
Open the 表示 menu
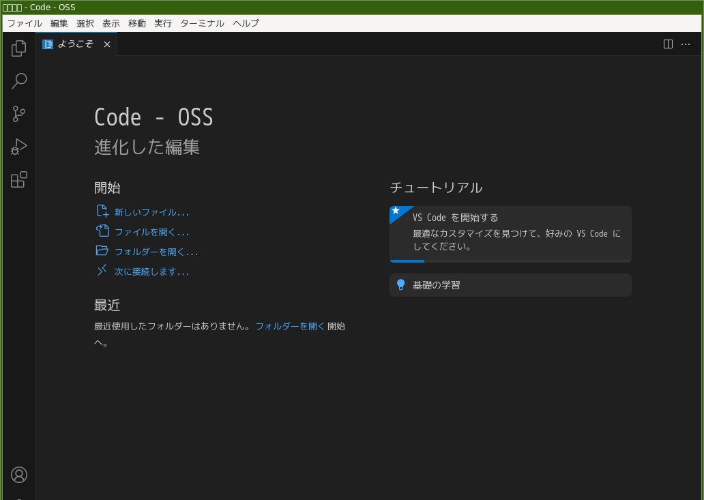111,23
